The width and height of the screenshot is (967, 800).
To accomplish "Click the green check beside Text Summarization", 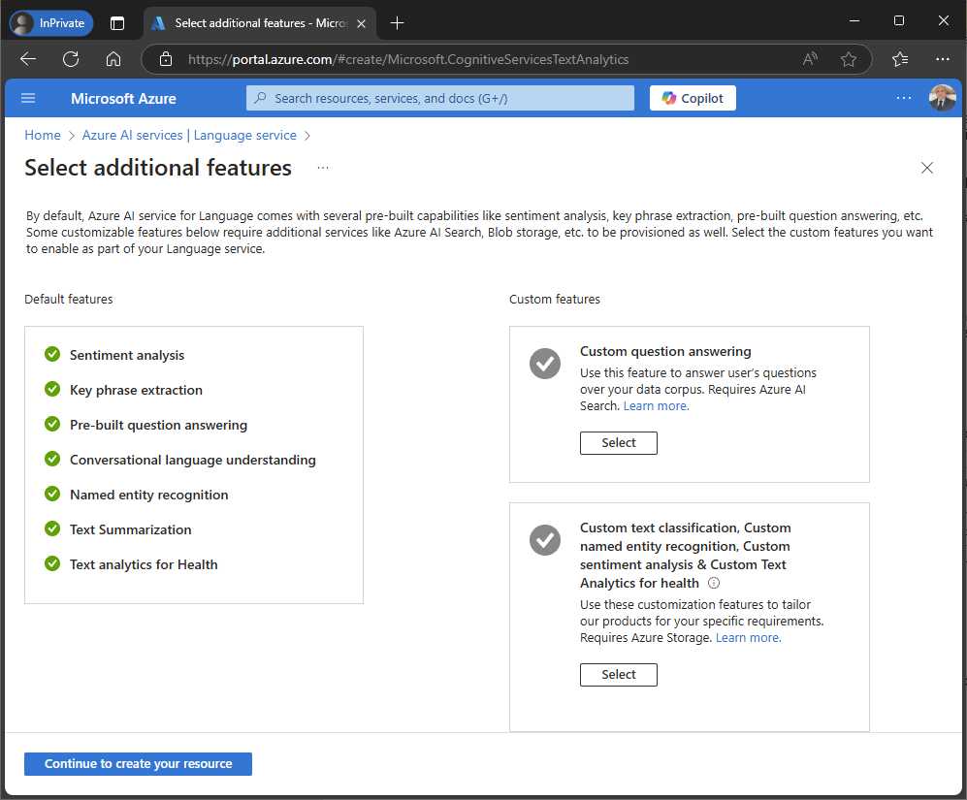I will point(52,528).
